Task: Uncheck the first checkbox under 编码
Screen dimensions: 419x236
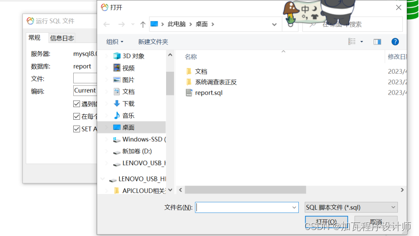Action: (76, 104)
